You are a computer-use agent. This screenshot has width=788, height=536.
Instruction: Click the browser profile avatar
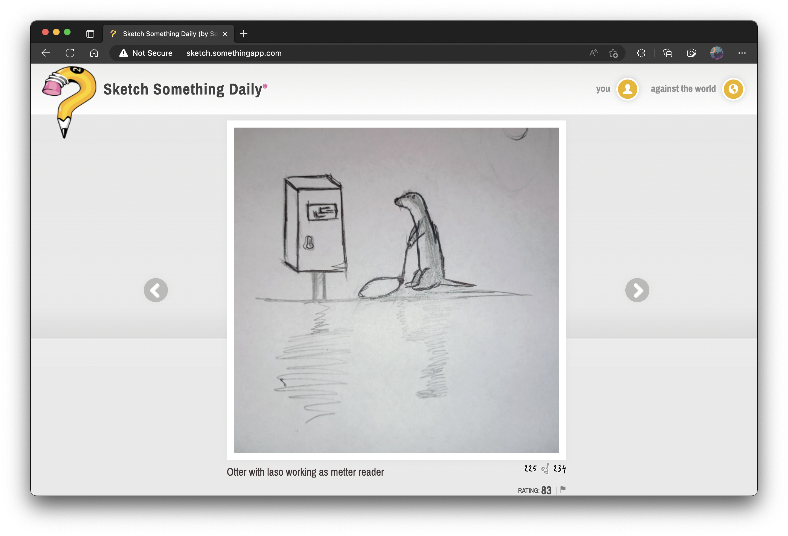[x=716, y=53]
